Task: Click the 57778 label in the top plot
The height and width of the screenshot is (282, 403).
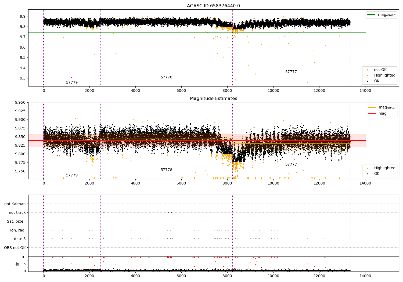Action: click(x=166, y=77)
